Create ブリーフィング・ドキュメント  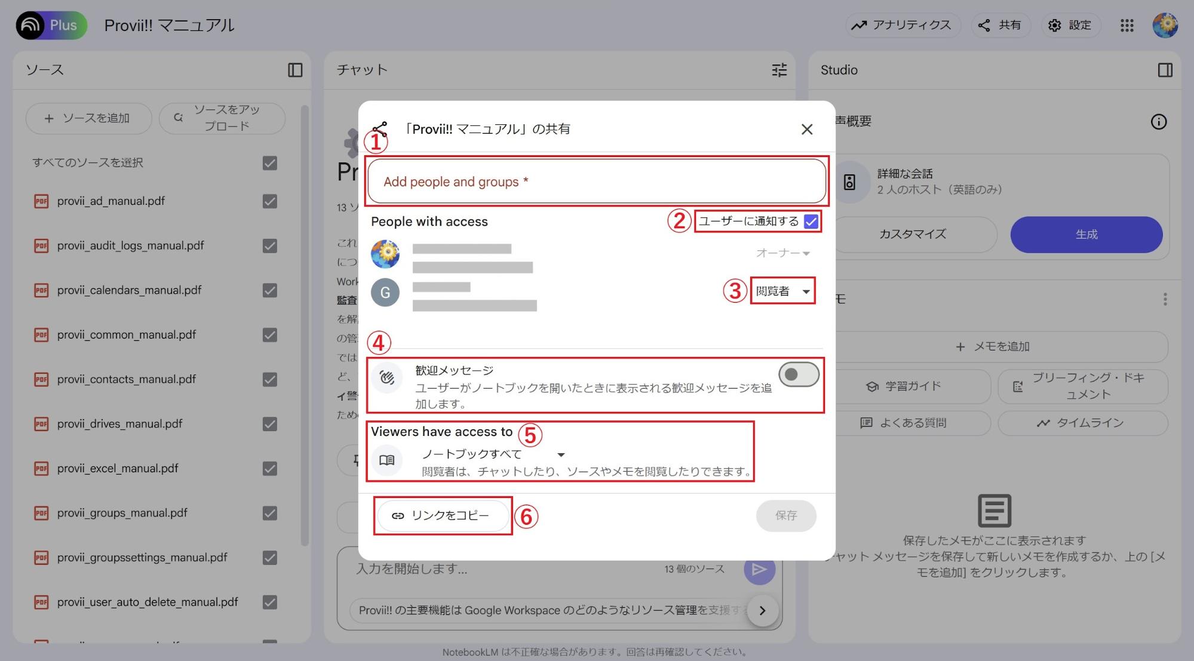(1082, 386)
